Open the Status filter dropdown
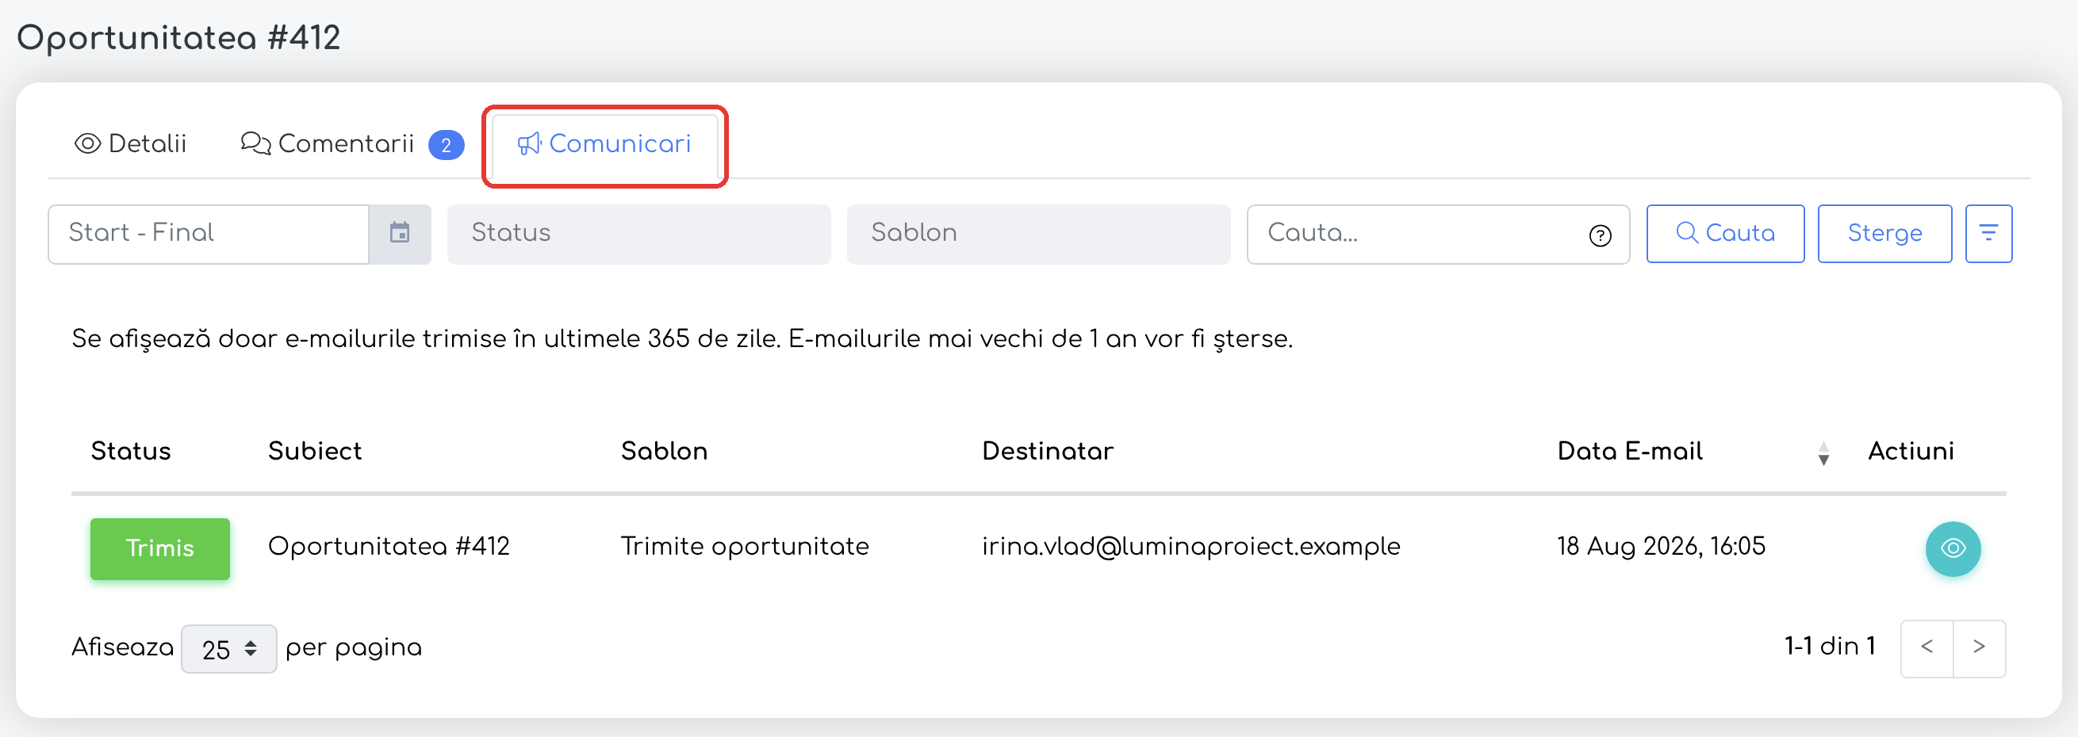The height and width of the screenshot is (737, 2078). [x=638, y=233]
